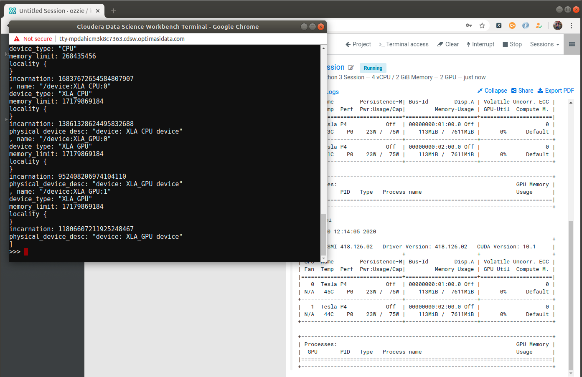Image resolution: width=582 pixels, height=377 pixels.
Task: Collapse the session output panel
Action: 492,91
